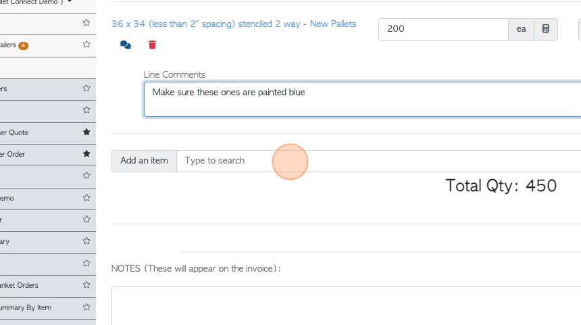This screenshot has height=325, width=581.
Task: Click the Add an item button
Action: coord(144,161)
